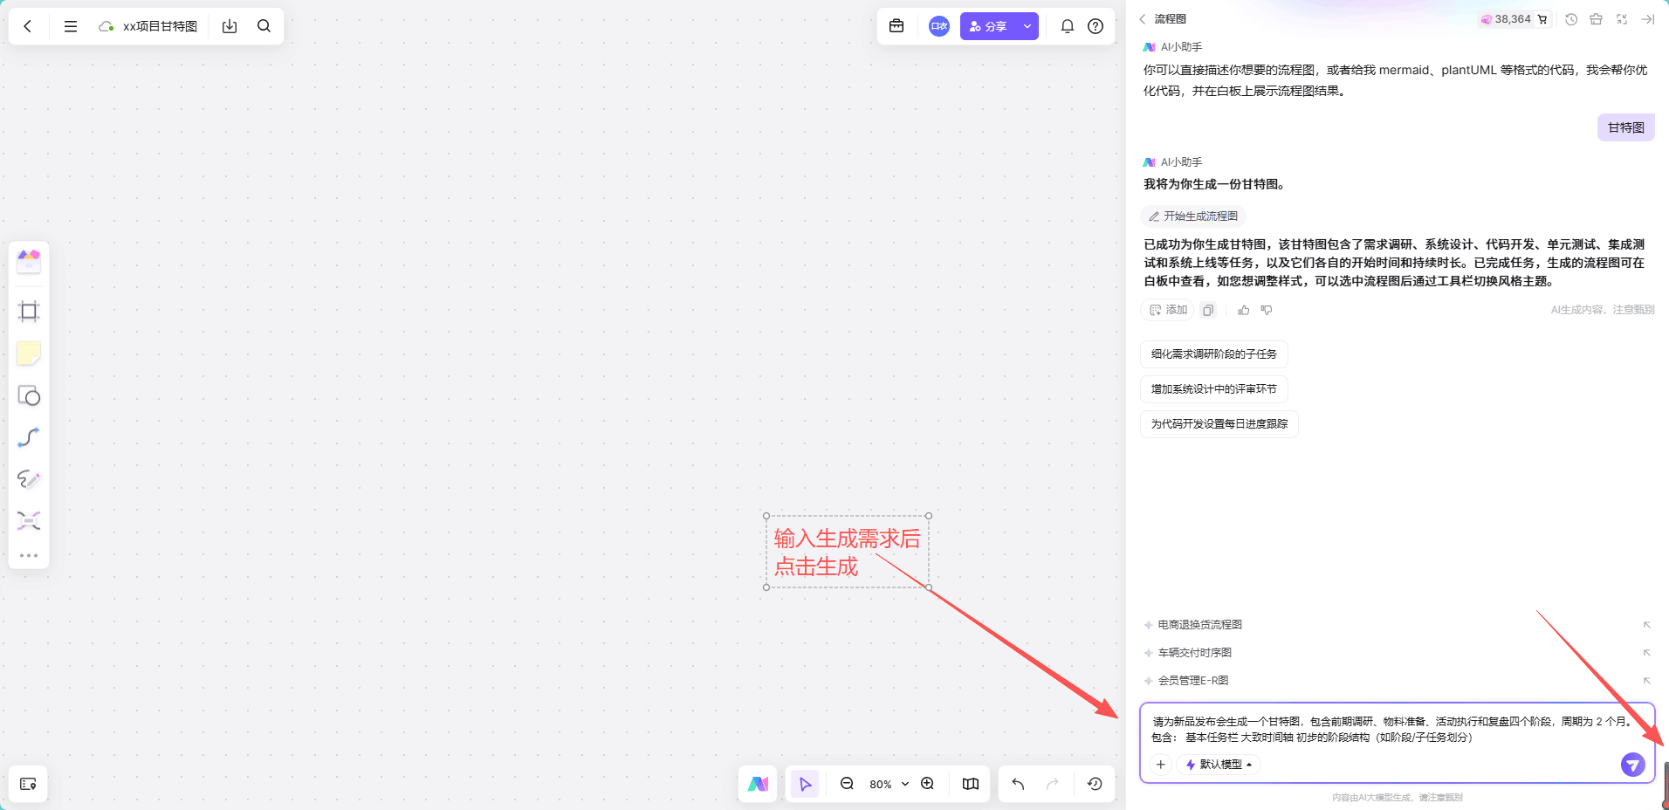
Task: Give thumbs up to the AI response
Action: (1243, 310)
